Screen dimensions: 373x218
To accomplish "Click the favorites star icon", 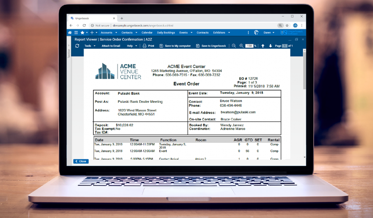I will click(x=82, y=33).
